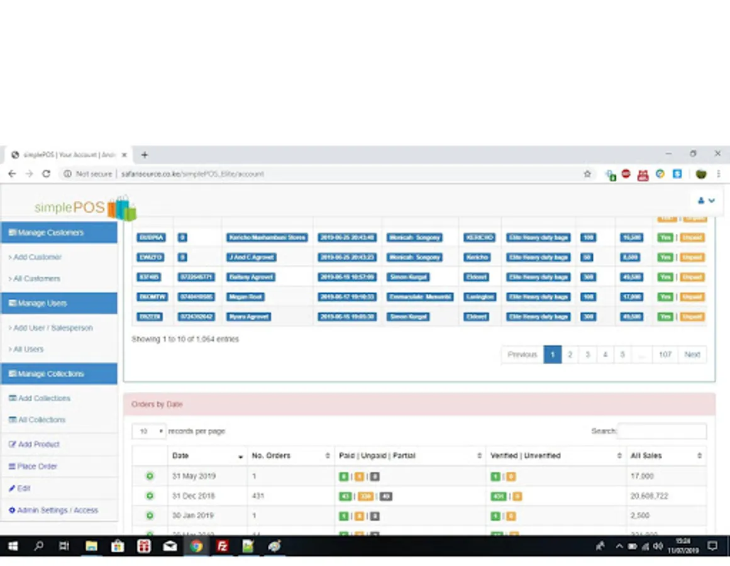Image resolution: width=730 pixels, height=566 pixels.
Task: Click browser back arrow
Action: click(x=12, y=174)
